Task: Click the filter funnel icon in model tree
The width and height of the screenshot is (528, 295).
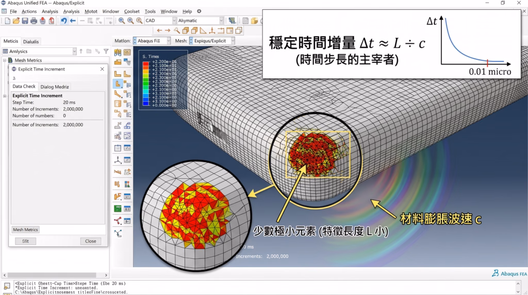Action: point(106,52)
